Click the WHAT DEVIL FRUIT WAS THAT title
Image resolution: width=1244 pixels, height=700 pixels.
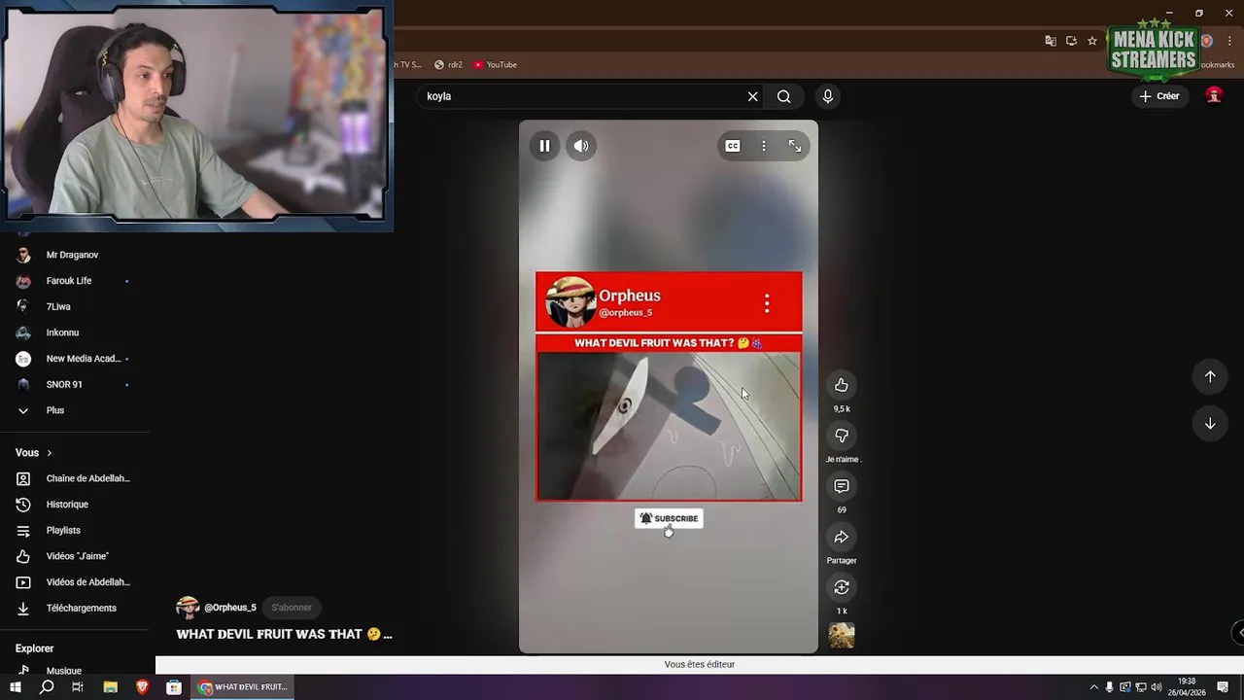point(284,634)
